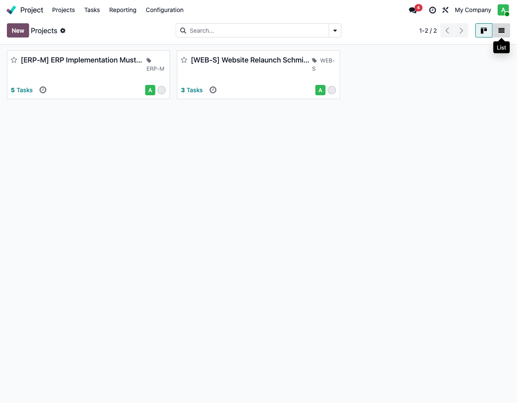Click the Project app logo icon
The width and height of the screenshot is (517, 403).
[x=12, y=10]
